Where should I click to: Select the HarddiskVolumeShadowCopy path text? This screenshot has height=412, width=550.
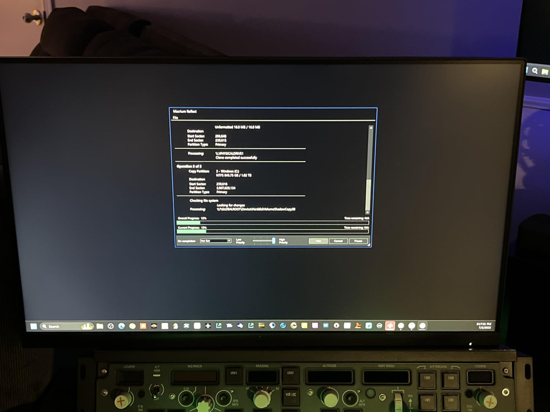256,209
